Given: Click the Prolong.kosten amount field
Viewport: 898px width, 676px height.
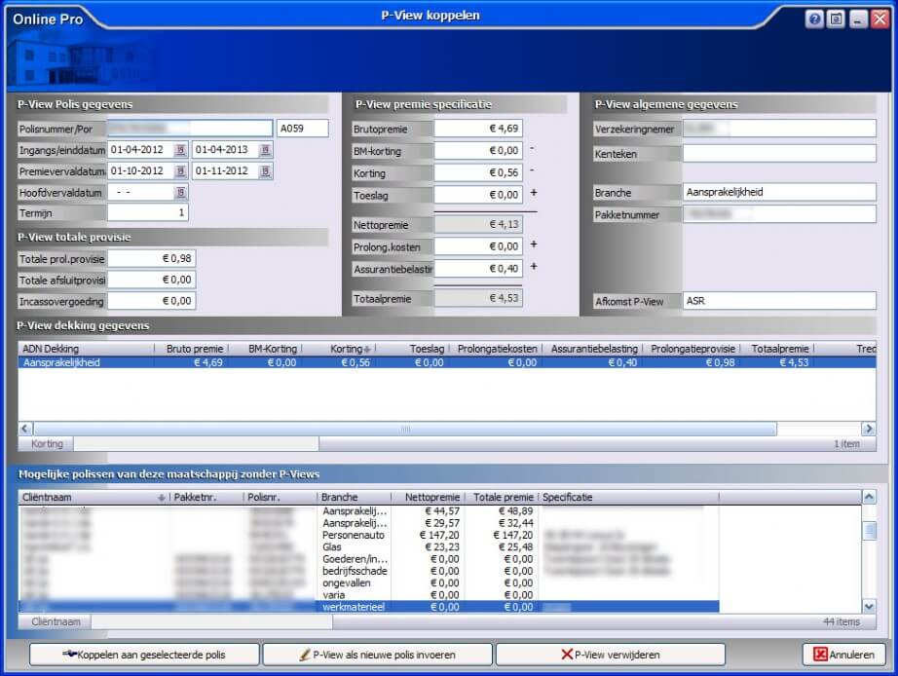Looking at the screenshot, I should (x=478, y=246).
